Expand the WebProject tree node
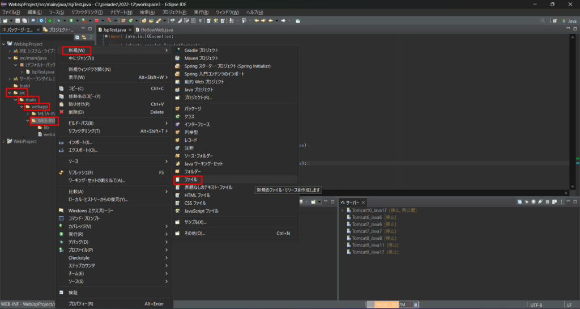580x309 pixels. pos(3,141)
